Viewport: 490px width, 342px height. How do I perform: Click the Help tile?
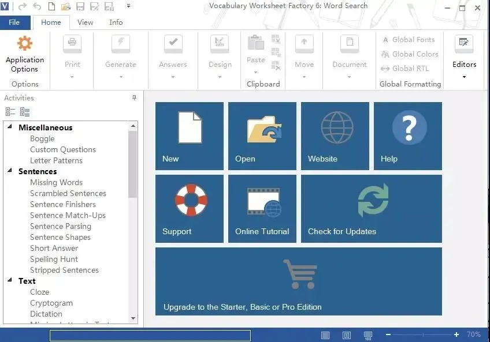coord(408,136)
